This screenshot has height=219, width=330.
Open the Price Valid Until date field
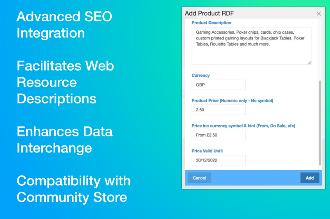pos(218,160)
